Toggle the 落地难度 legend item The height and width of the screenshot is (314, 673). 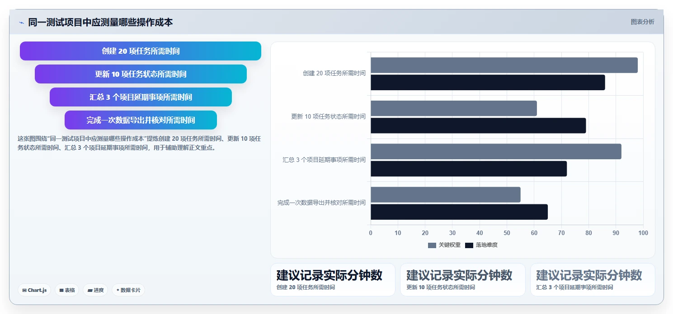point(481,245)
